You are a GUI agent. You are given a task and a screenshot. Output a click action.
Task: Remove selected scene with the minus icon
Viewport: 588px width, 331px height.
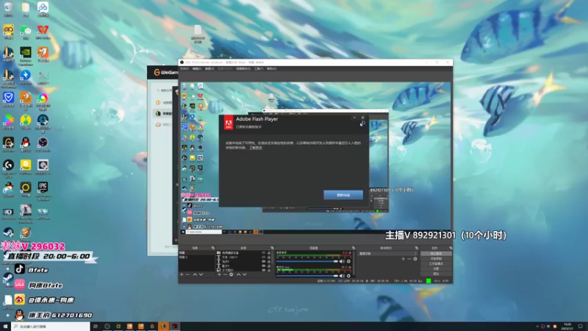tap(188, 274)
